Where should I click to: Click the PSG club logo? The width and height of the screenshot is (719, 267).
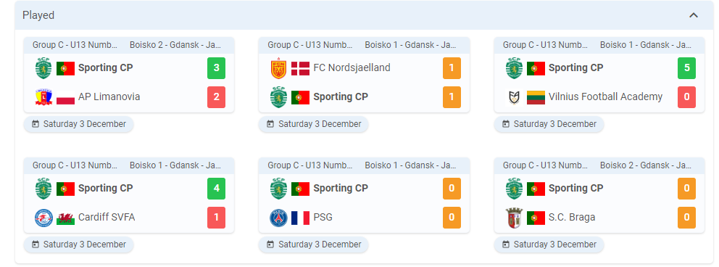point(279,218)
